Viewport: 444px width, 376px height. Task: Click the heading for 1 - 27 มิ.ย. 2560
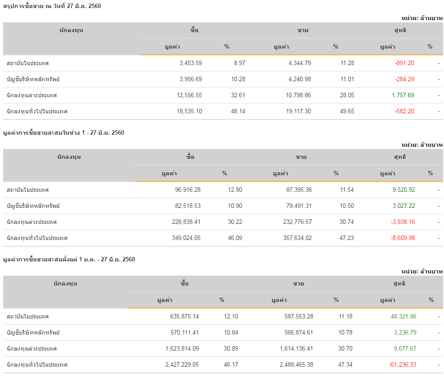63,133
